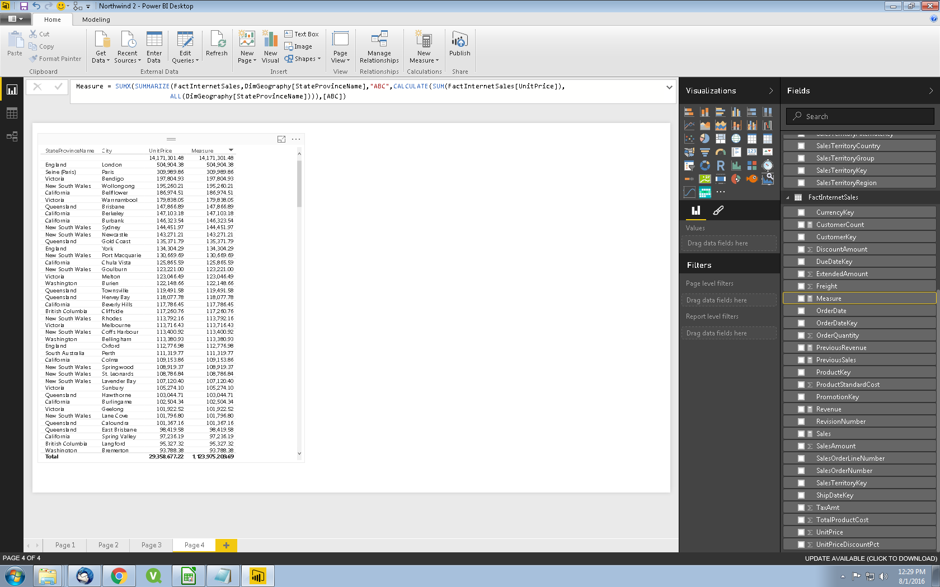Select the gauge visualization
Image resolution: width=940 pixels, height=587 pixels.
[721, 152]
